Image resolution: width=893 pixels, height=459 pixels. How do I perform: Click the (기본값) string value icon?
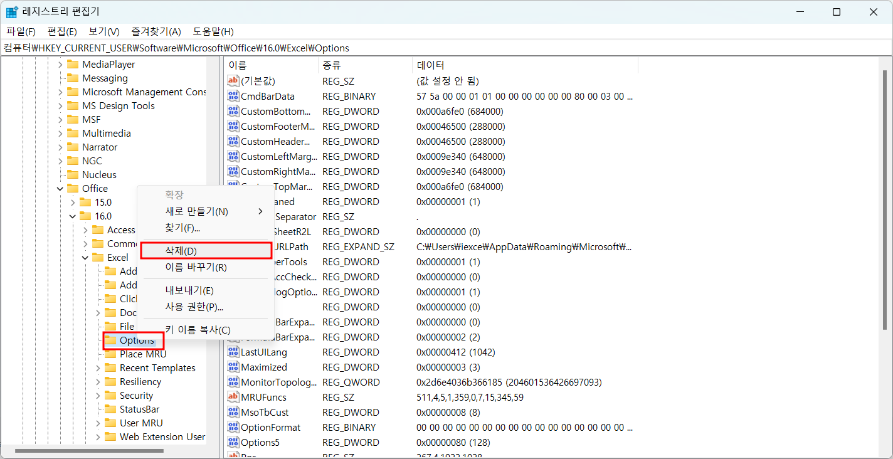pyautogui.click(x=233, y=81)
